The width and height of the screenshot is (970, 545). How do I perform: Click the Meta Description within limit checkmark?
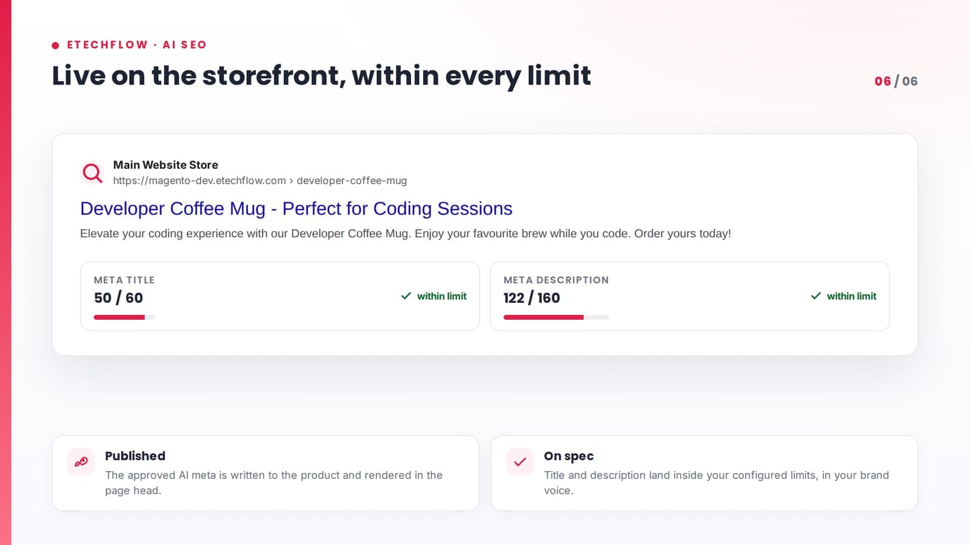tap(816, 296)
